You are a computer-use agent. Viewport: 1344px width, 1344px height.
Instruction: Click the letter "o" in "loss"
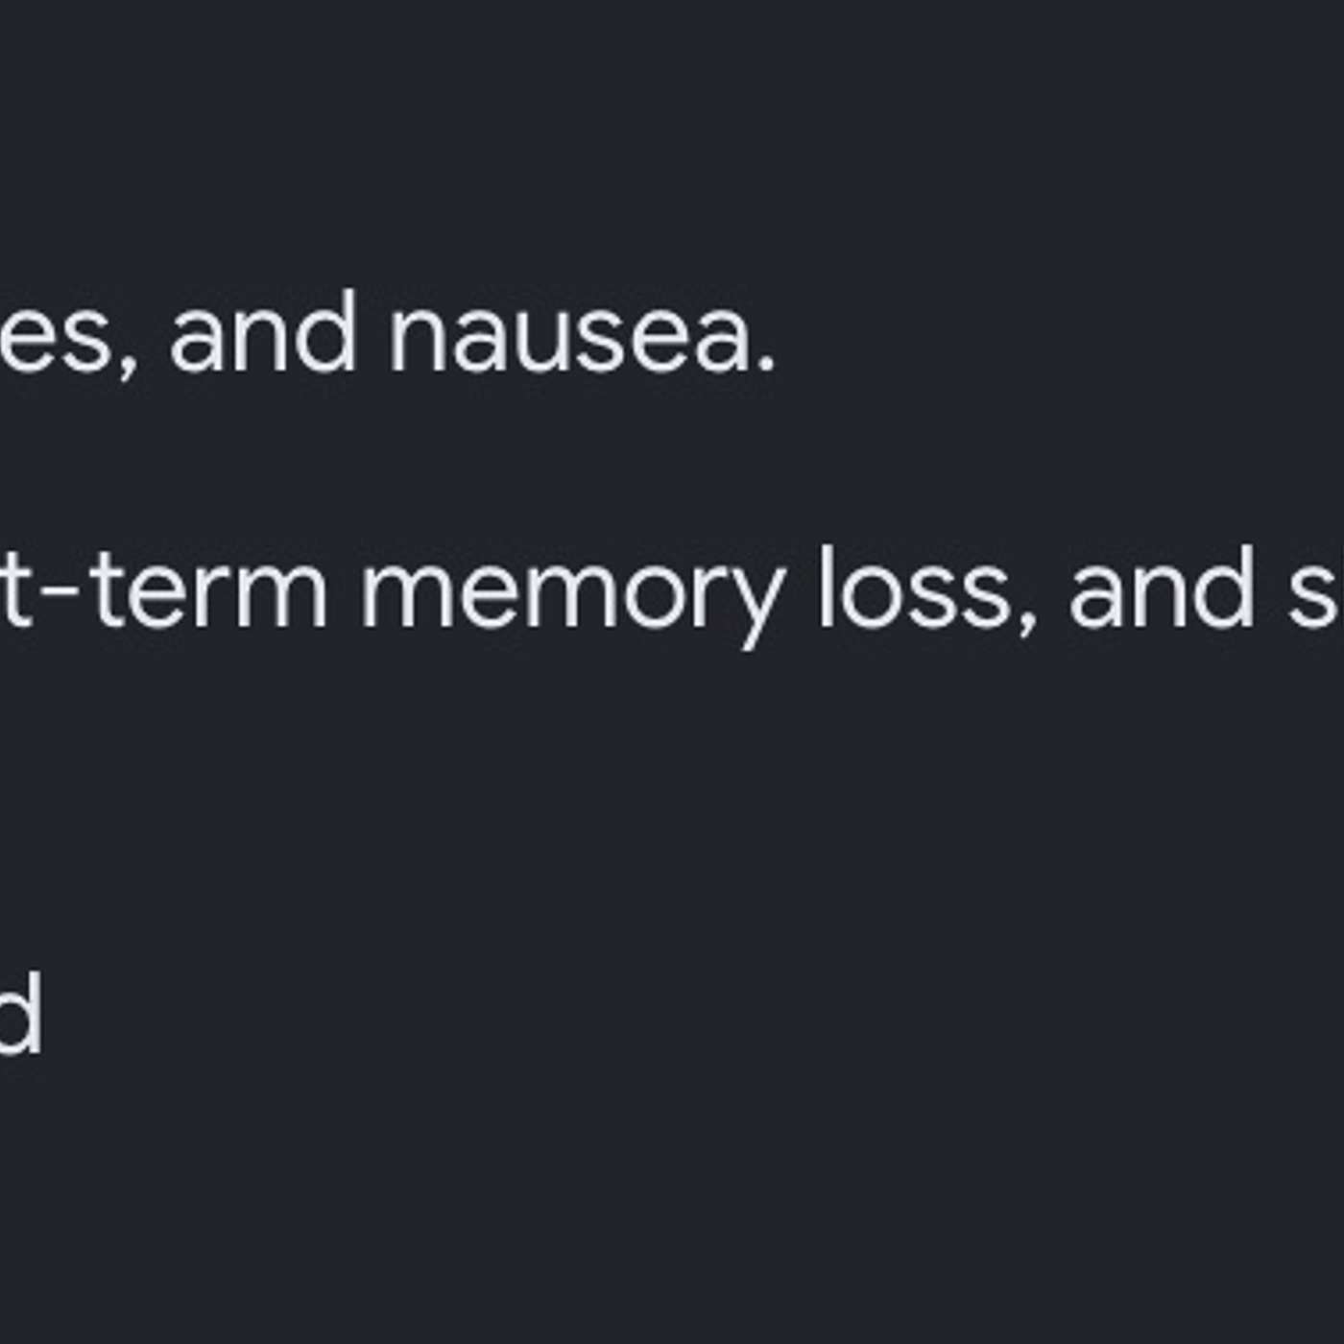(874, 593)
